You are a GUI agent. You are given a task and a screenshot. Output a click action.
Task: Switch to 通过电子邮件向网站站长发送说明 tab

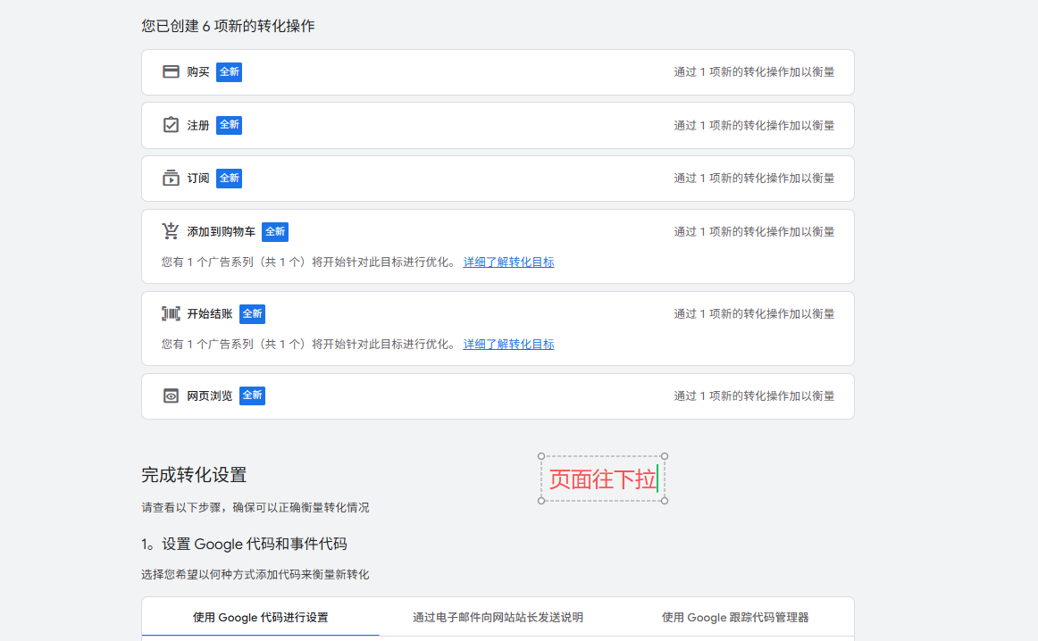[498, 617]
